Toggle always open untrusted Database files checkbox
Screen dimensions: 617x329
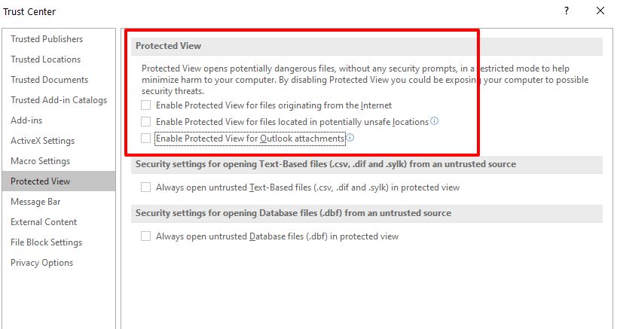[x=146, y=236]
